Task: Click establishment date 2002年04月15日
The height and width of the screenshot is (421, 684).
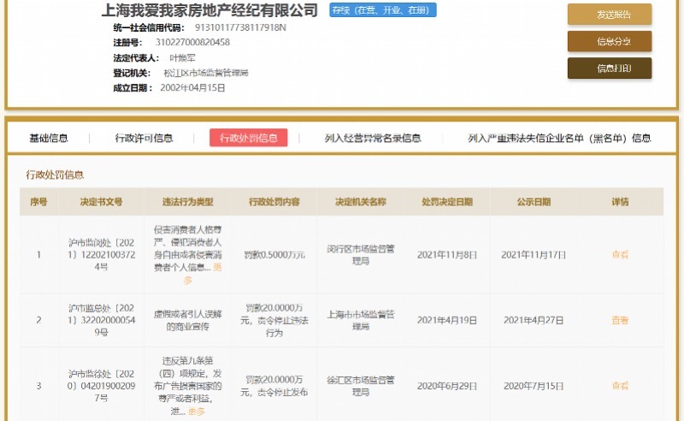Action: click(x=192, y=88)
